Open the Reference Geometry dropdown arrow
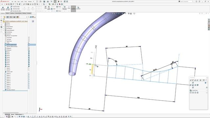 point(65,11)
